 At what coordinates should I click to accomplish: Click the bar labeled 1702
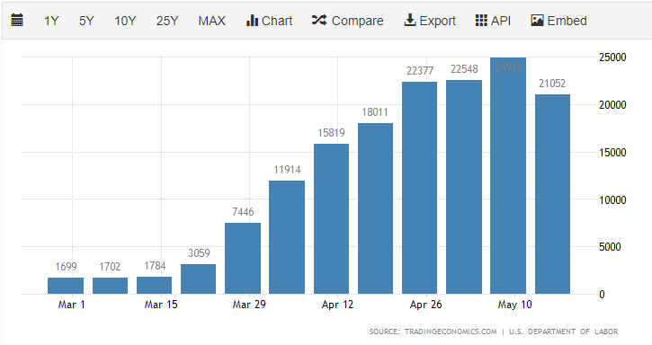point(110,286)
